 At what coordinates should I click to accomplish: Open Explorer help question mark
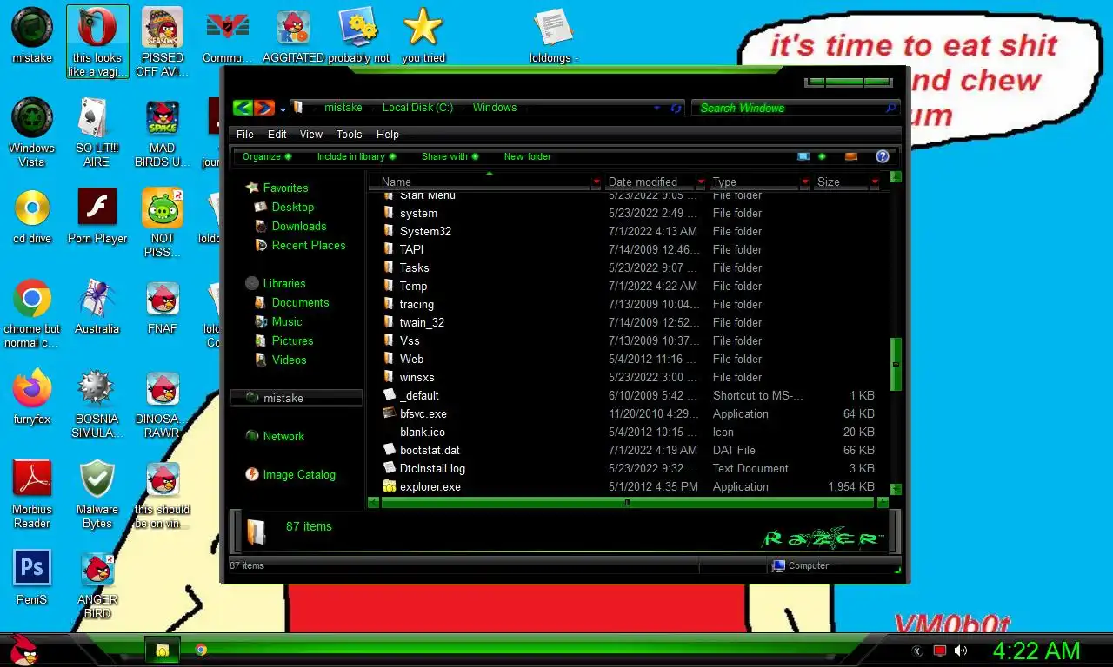coord(883,156)
